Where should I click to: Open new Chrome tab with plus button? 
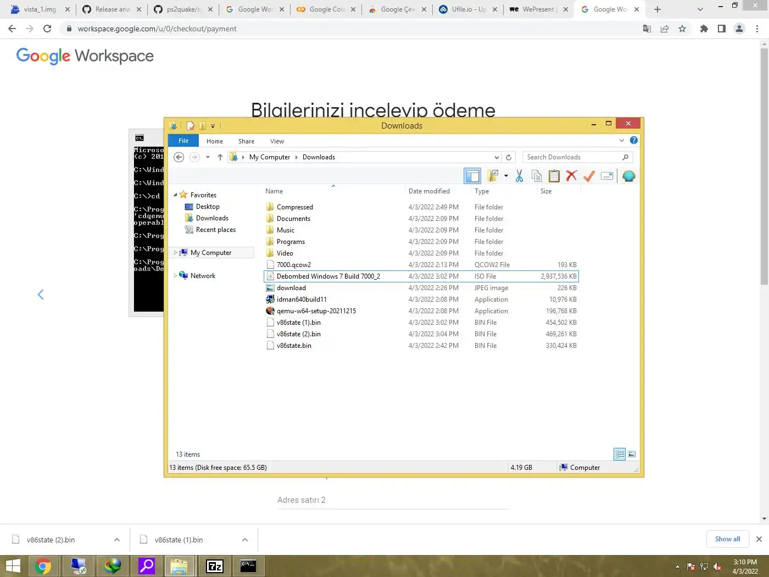click(x=657, y=9)
